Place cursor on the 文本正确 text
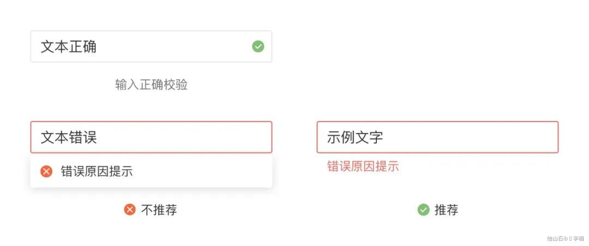This screenshot has height=246, width=589. click(x=69, y=47)
